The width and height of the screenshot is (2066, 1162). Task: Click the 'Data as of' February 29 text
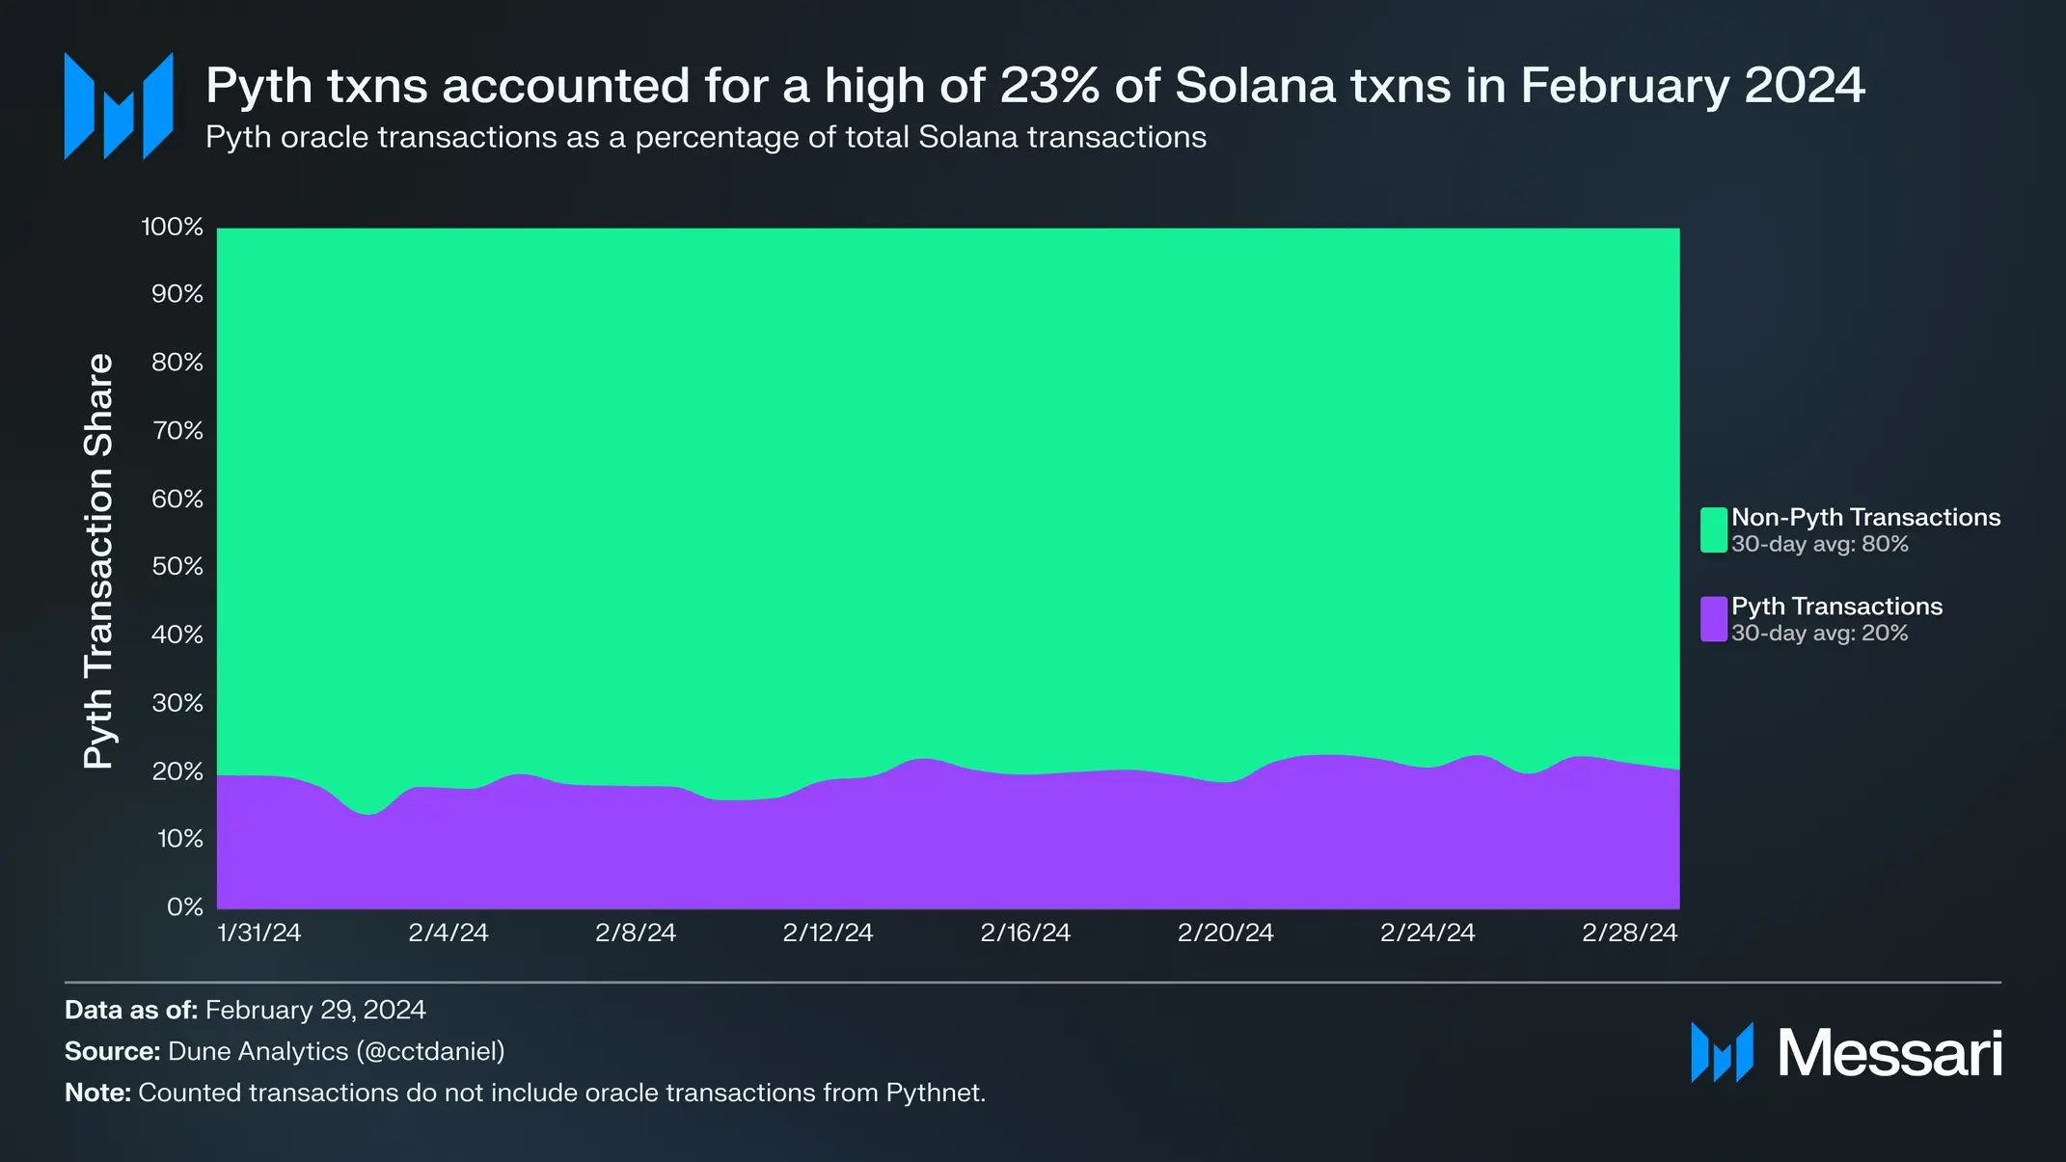pos(245,1010)
